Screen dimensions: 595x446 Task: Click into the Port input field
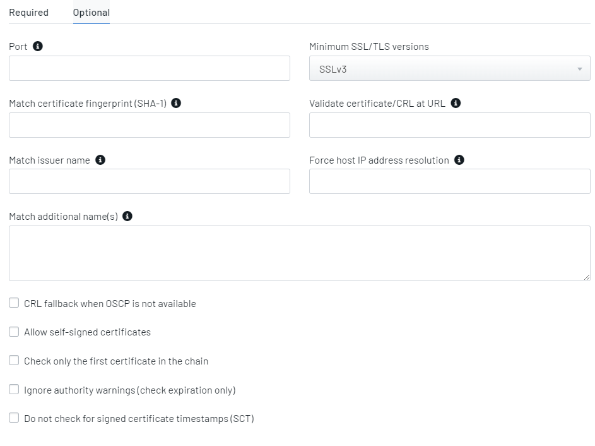click(x=149, y=68)
